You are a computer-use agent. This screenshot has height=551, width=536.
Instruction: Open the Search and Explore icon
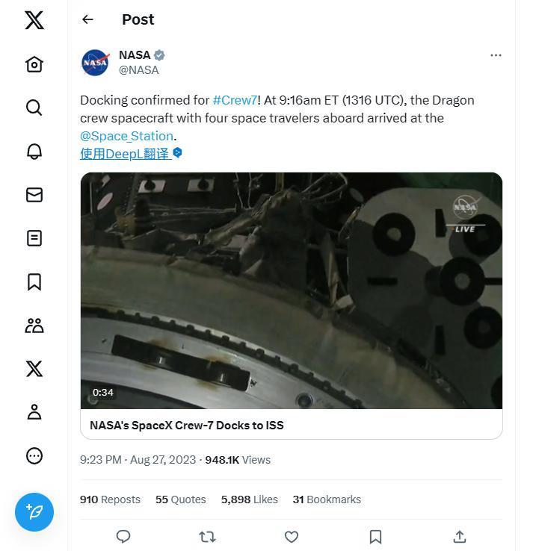(x=34, y=108)
